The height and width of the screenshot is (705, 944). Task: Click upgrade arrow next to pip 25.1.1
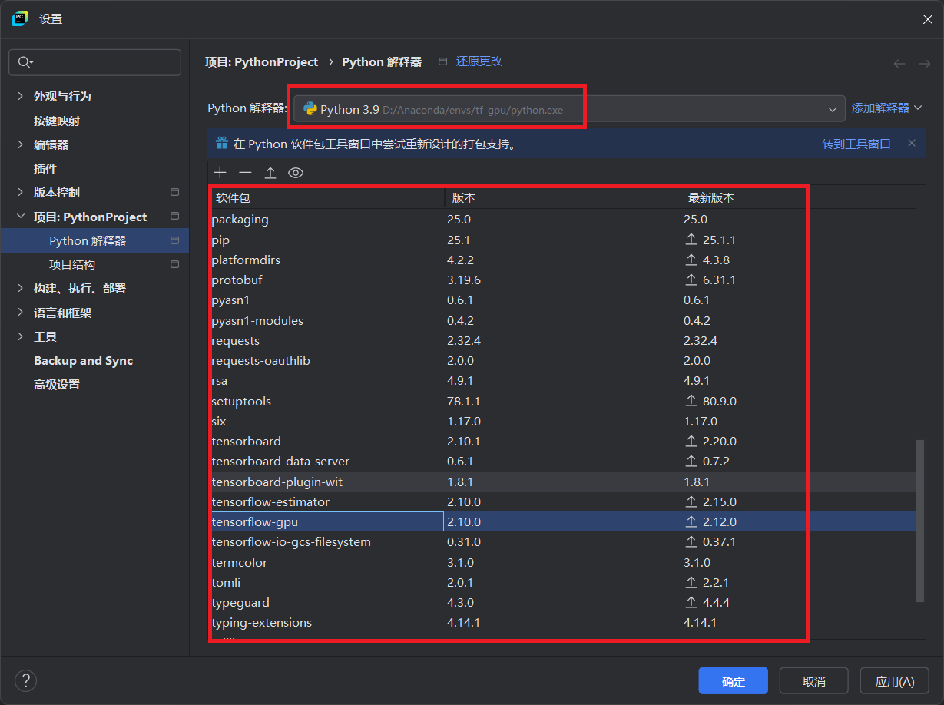(691, 240)
